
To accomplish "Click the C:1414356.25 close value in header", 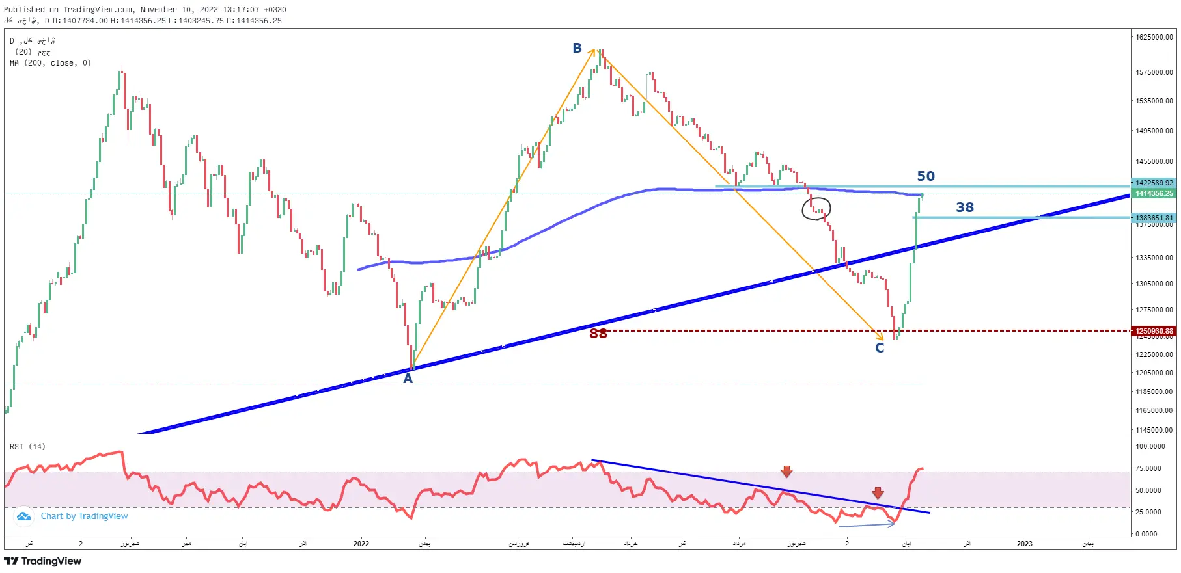I will click(255, 21).
